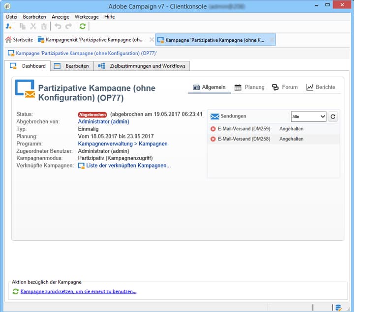Open Kampagnenverwaltung > Kampagnen program link
This screenshot has width=369, height=312.
[123, 144]
